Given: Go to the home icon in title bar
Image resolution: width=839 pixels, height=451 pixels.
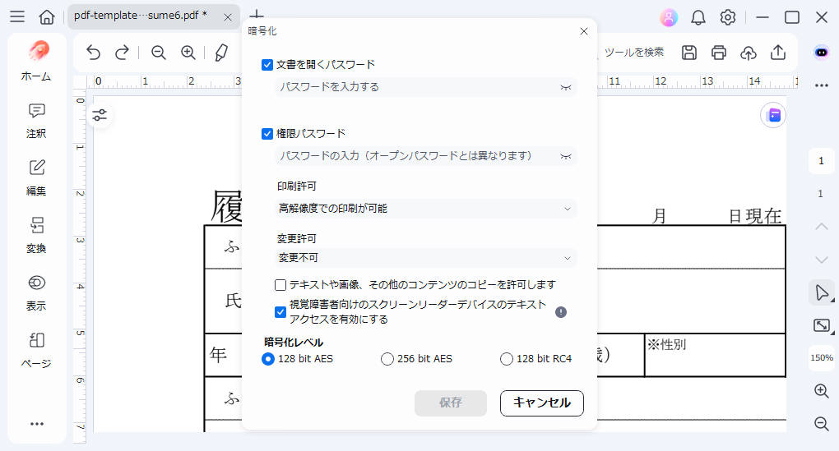Looking at the screenshot, I should click(x=47, y=17).
